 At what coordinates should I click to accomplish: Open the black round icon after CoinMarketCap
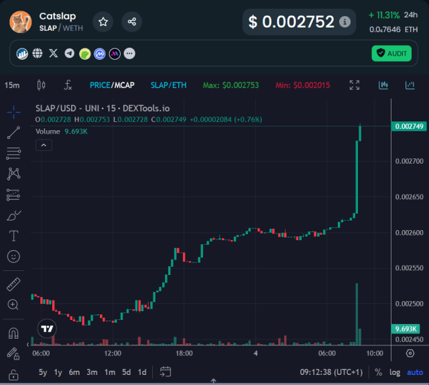(x=115, y=54)
